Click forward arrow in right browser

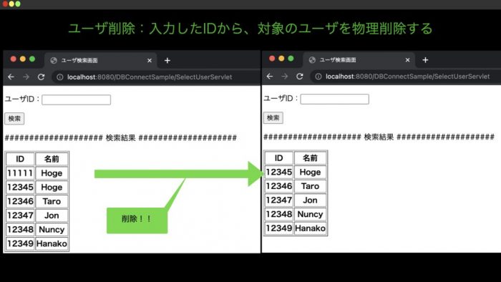pyautogui.click(x=285, y=77)
